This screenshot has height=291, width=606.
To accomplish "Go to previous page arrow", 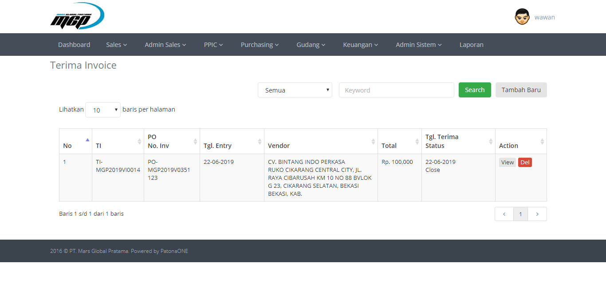I will pos(504,214).
